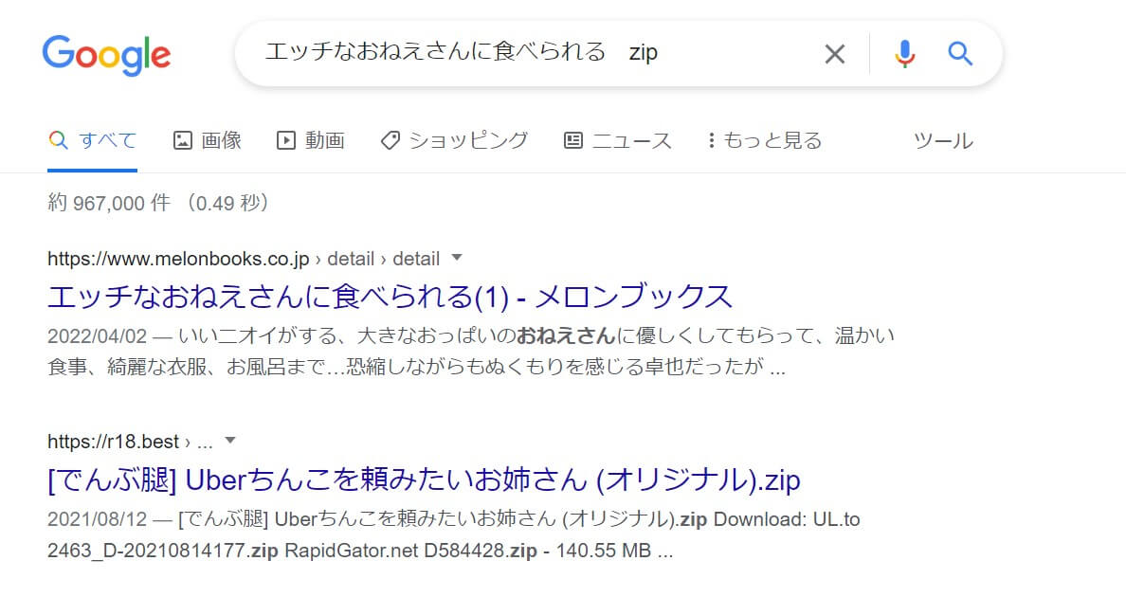The width and height of the screenshot is (1126, 597).
Task: Click the image icon beside 画像
Action: coord(182,140)
